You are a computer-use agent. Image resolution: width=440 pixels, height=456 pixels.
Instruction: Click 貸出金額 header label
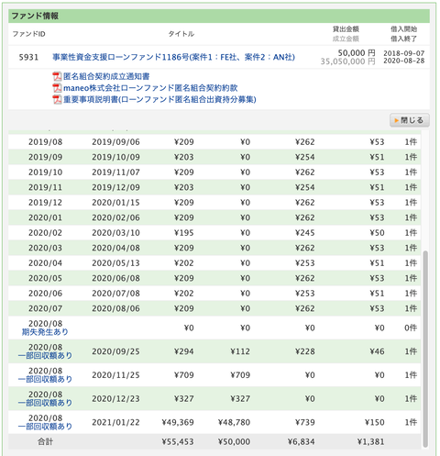346,29
